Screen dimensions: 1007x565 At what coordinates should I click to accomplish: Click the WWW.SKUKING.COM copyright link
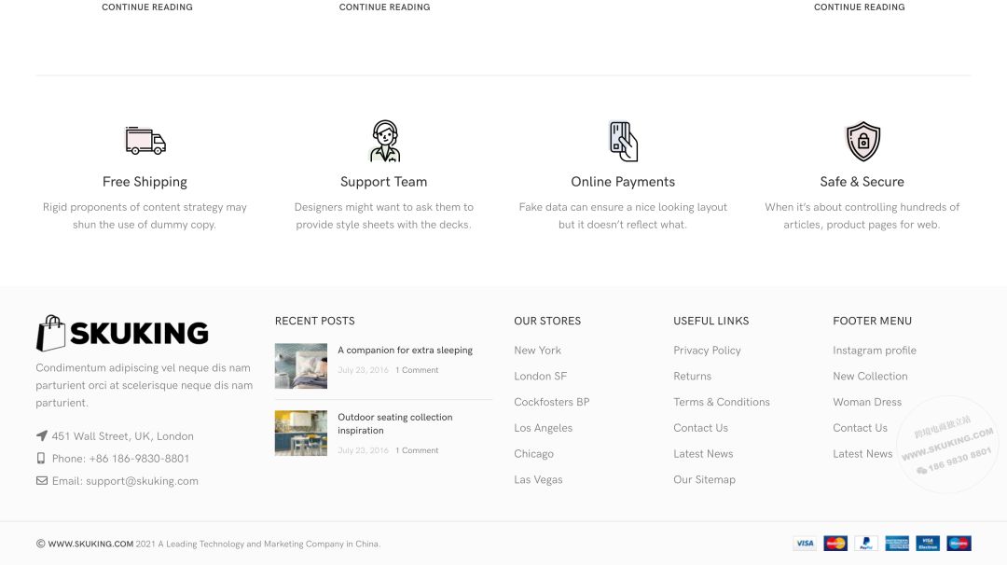(x=90, y=544)
